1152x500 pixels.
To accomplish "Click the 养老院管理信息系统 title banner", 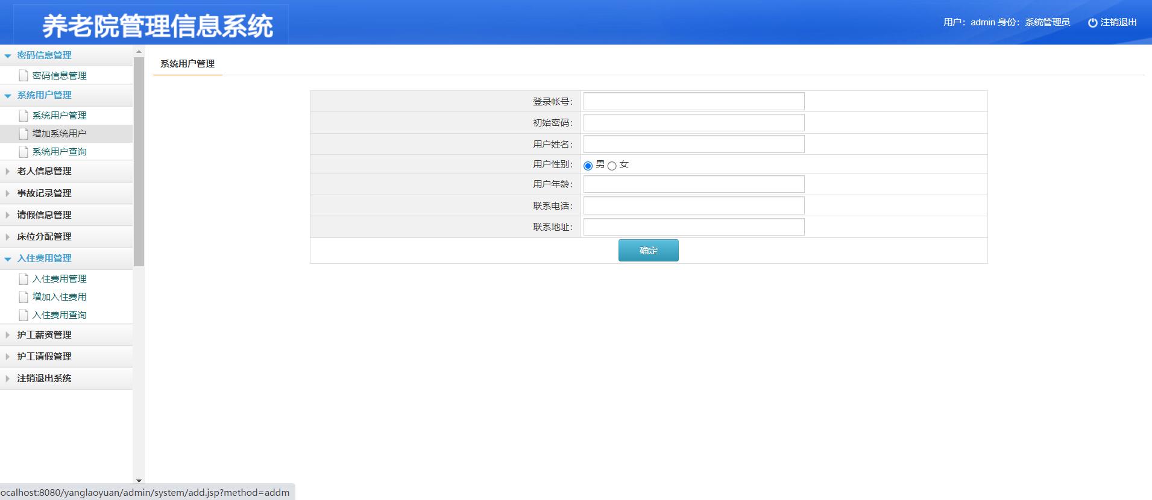I will (157, 26).
